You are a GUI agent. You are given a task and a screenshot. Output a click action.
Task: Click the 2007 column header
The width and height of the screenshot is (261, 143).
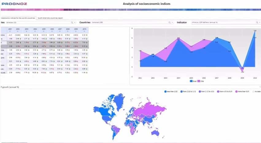pyautogui.click(x=60, y=29)
